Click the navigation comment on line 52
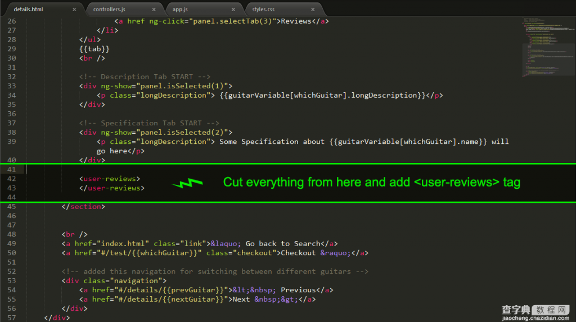 [x=215, y=271]
